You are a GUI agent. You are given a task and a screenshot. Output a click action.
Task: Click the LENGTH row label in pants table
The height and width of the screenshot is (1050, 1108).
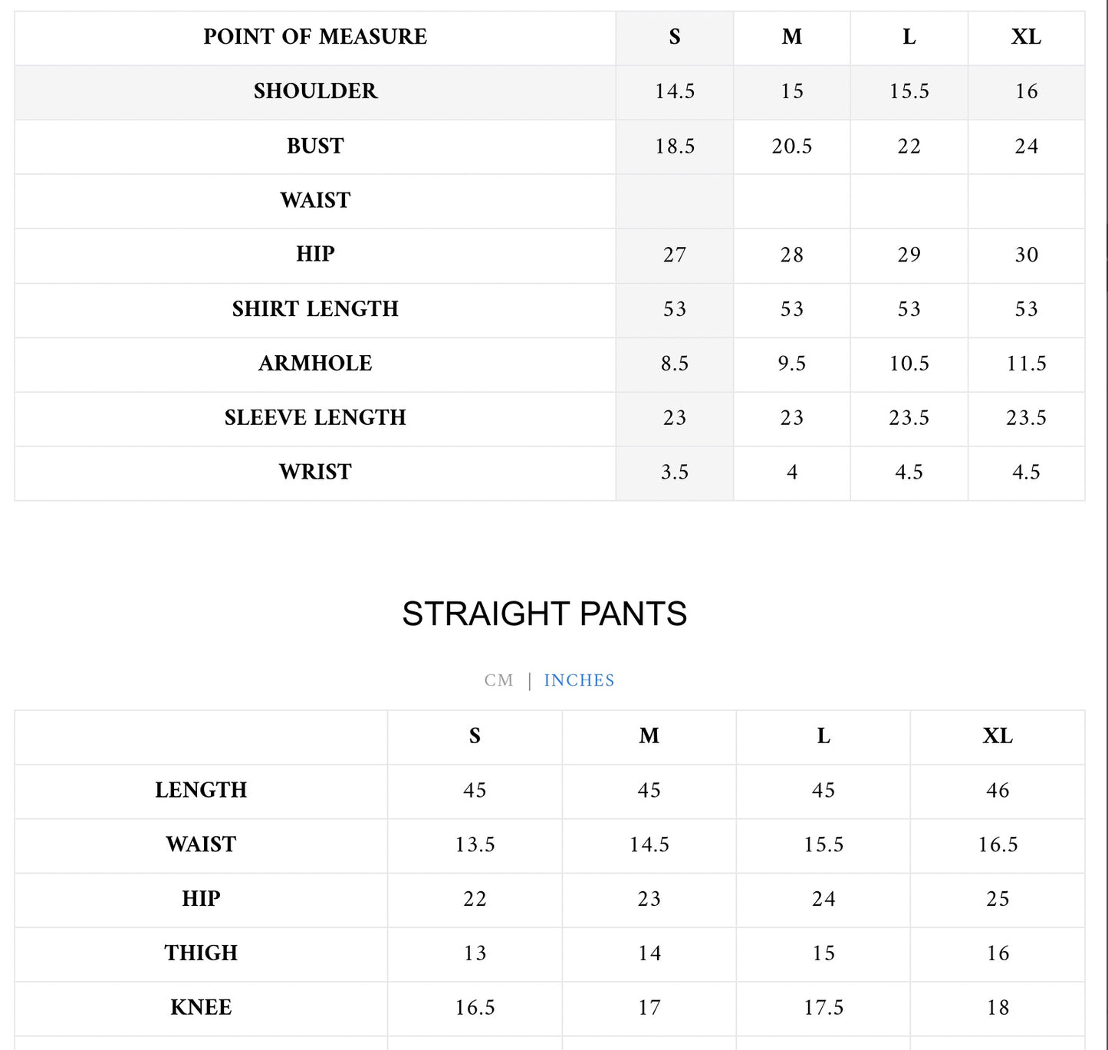201,790
